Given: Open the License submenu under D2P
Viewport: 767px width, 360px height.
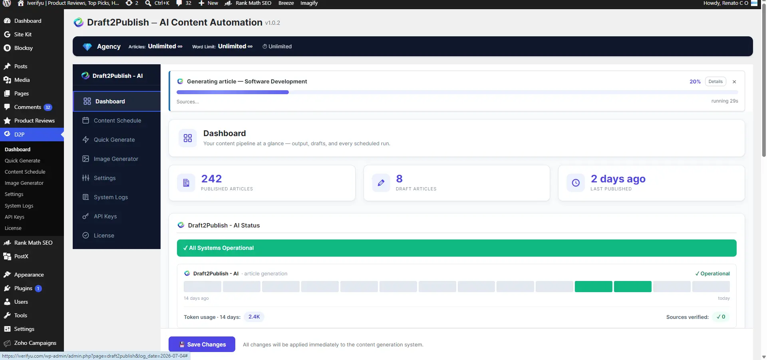Looking at the screenshot, I should tap(13, 228).
